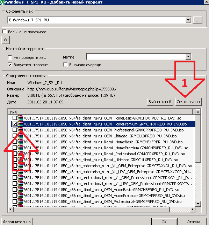Click the 'Выбрать всё' button

click(160, 102)
